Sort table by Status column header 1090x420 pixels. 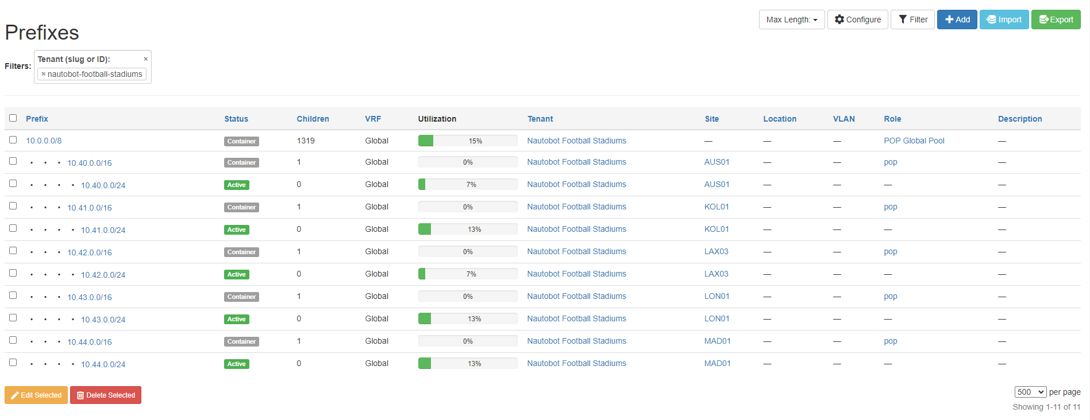pyautogui.click(x=236, y=119)
